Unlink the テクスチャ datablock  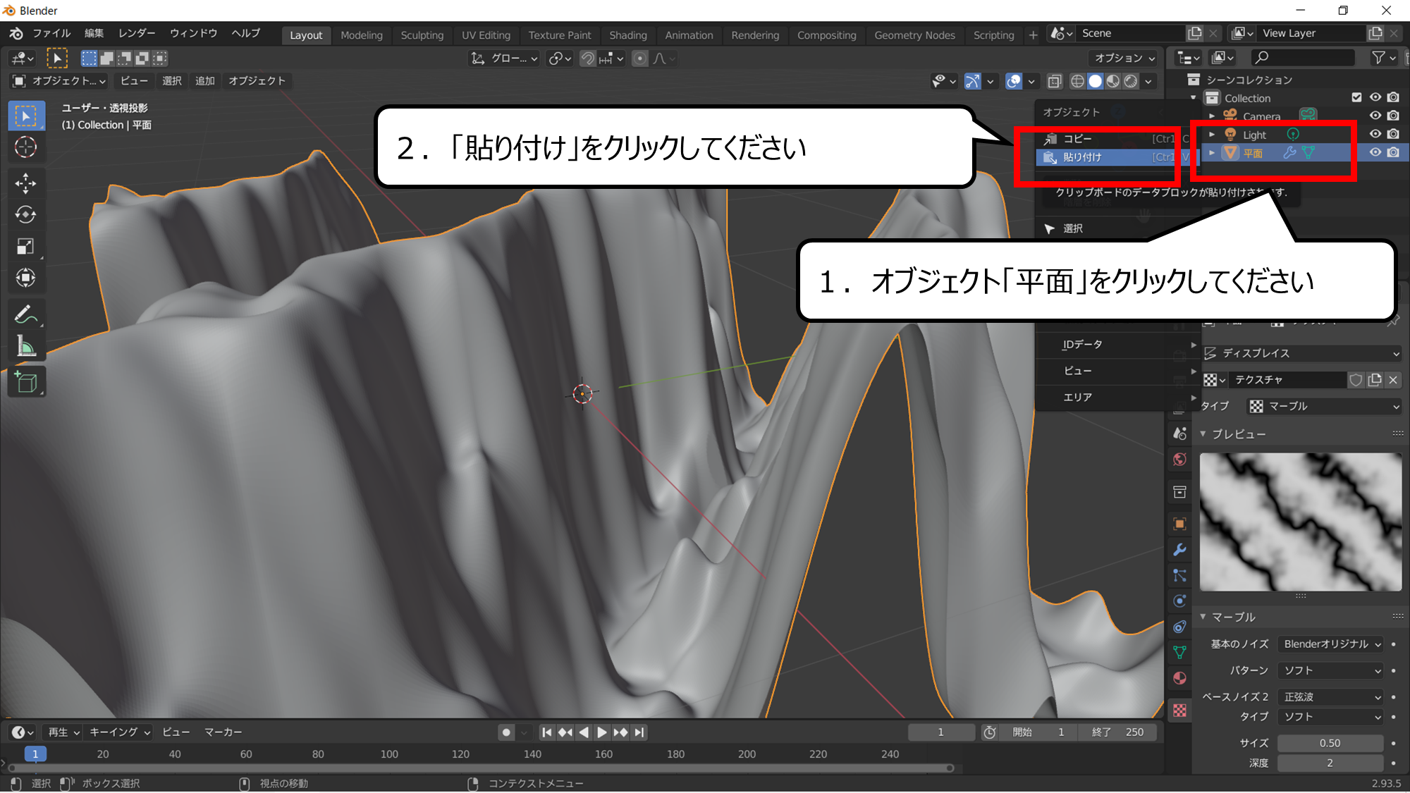point(1393,380)
